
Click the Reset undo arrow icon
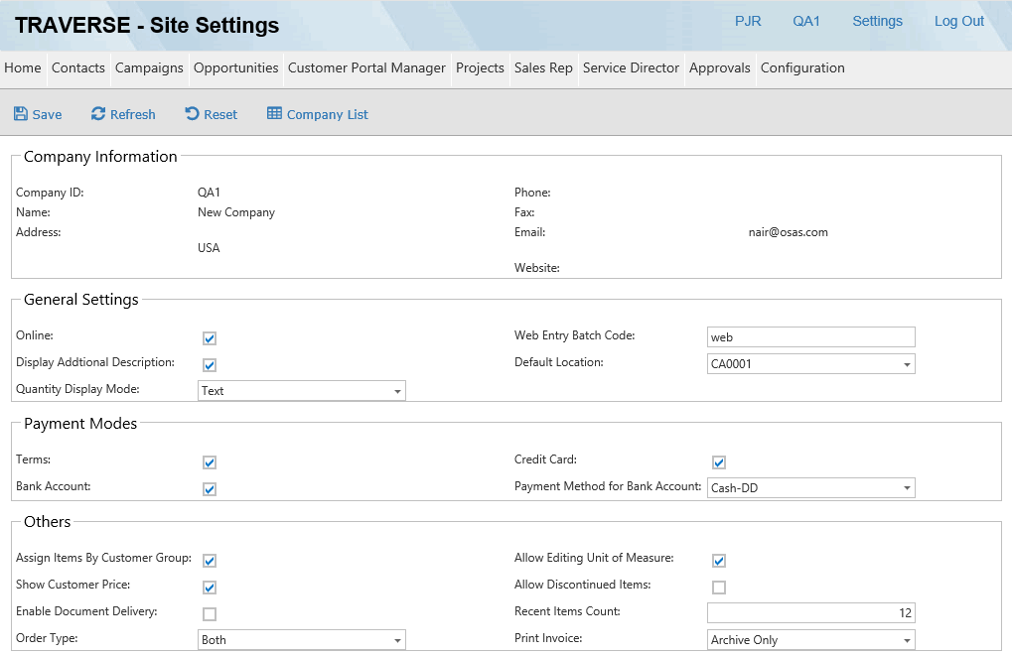point(193,114)
